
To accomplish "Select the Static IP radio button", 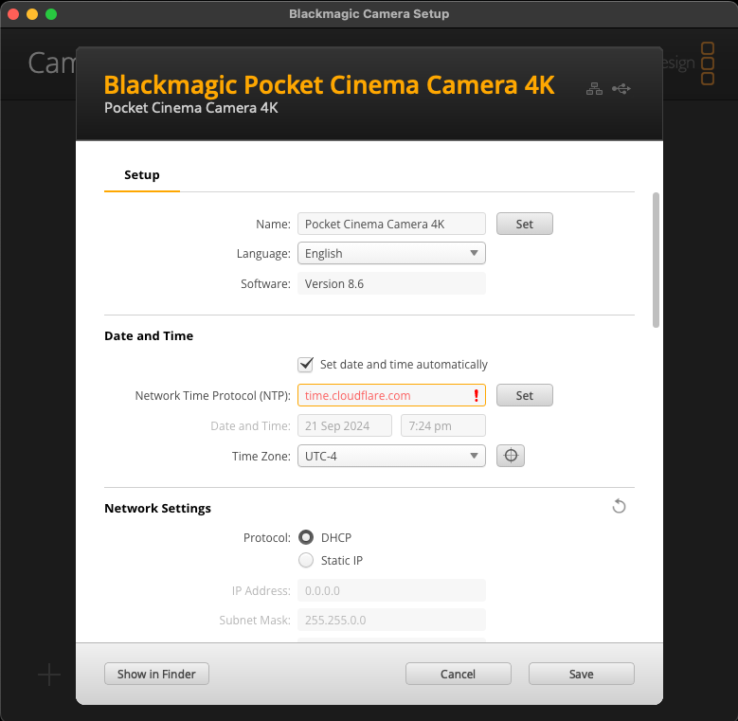I will click(x=306, y=560).
